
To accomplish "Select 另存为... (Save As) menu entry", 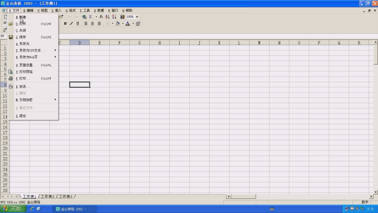I will click(33, 44).
